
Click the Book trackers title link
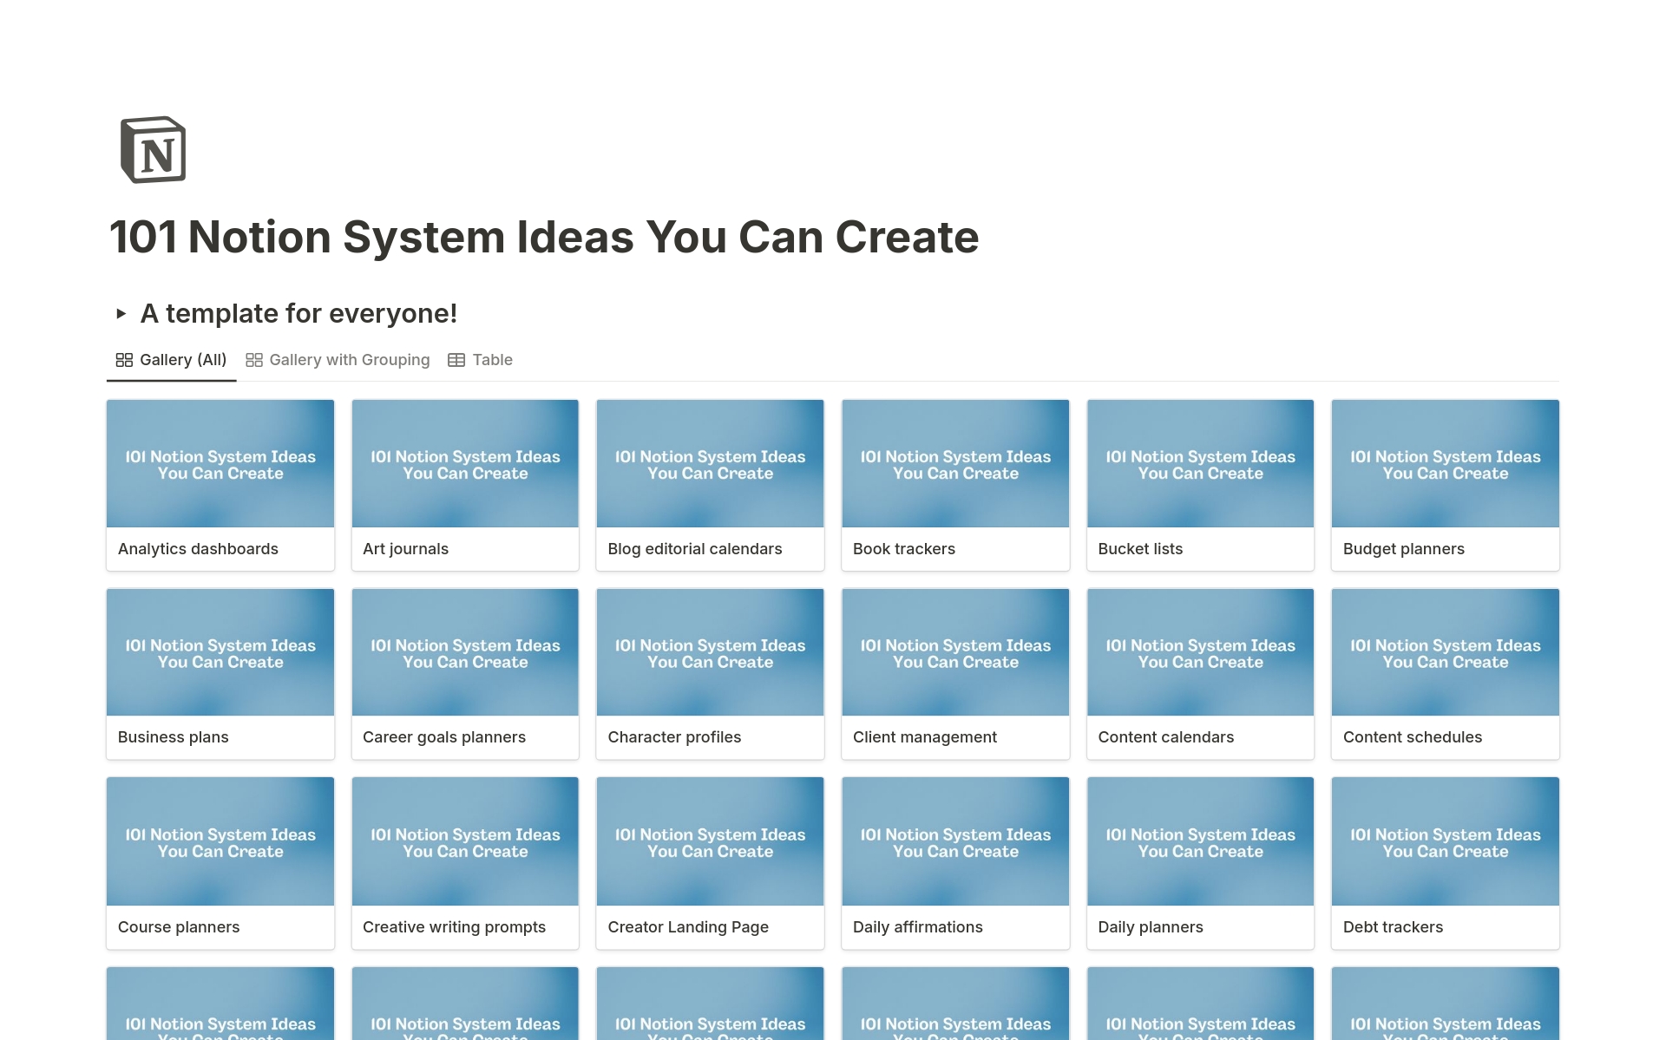903,549
